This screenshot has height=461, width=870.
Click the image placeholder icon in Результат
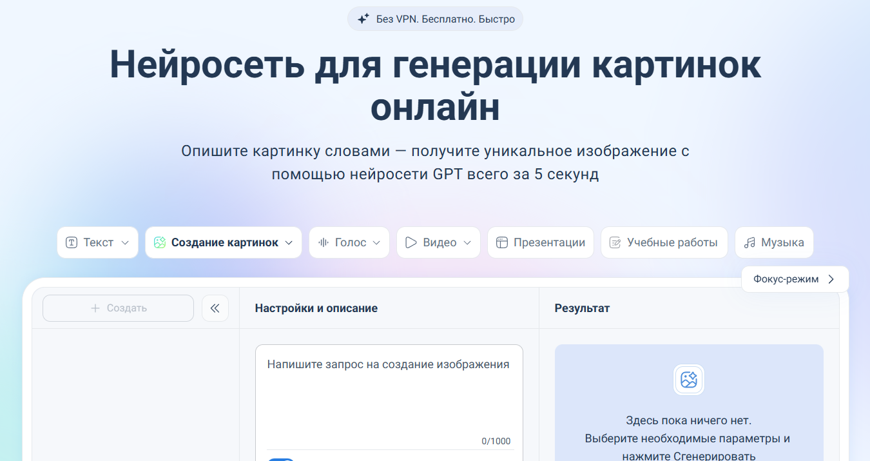point(688,380)
